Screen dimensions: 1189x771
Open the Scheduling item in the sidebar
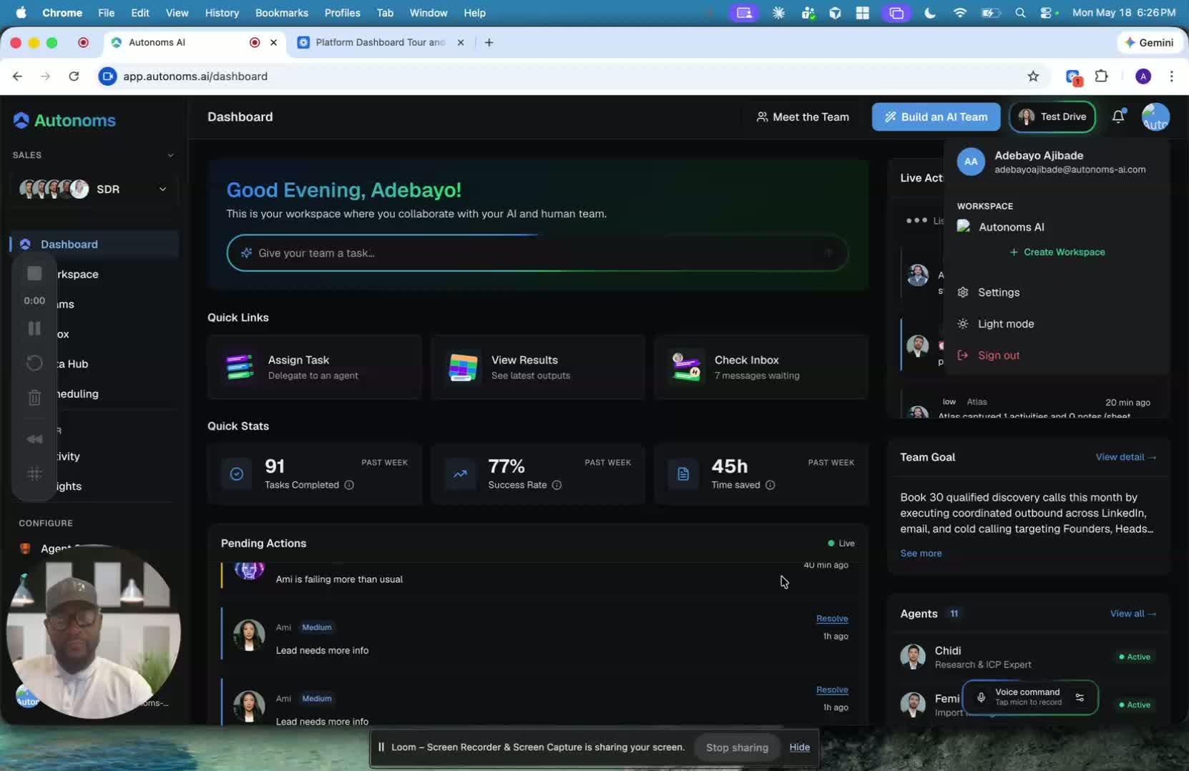coord(77,393)
